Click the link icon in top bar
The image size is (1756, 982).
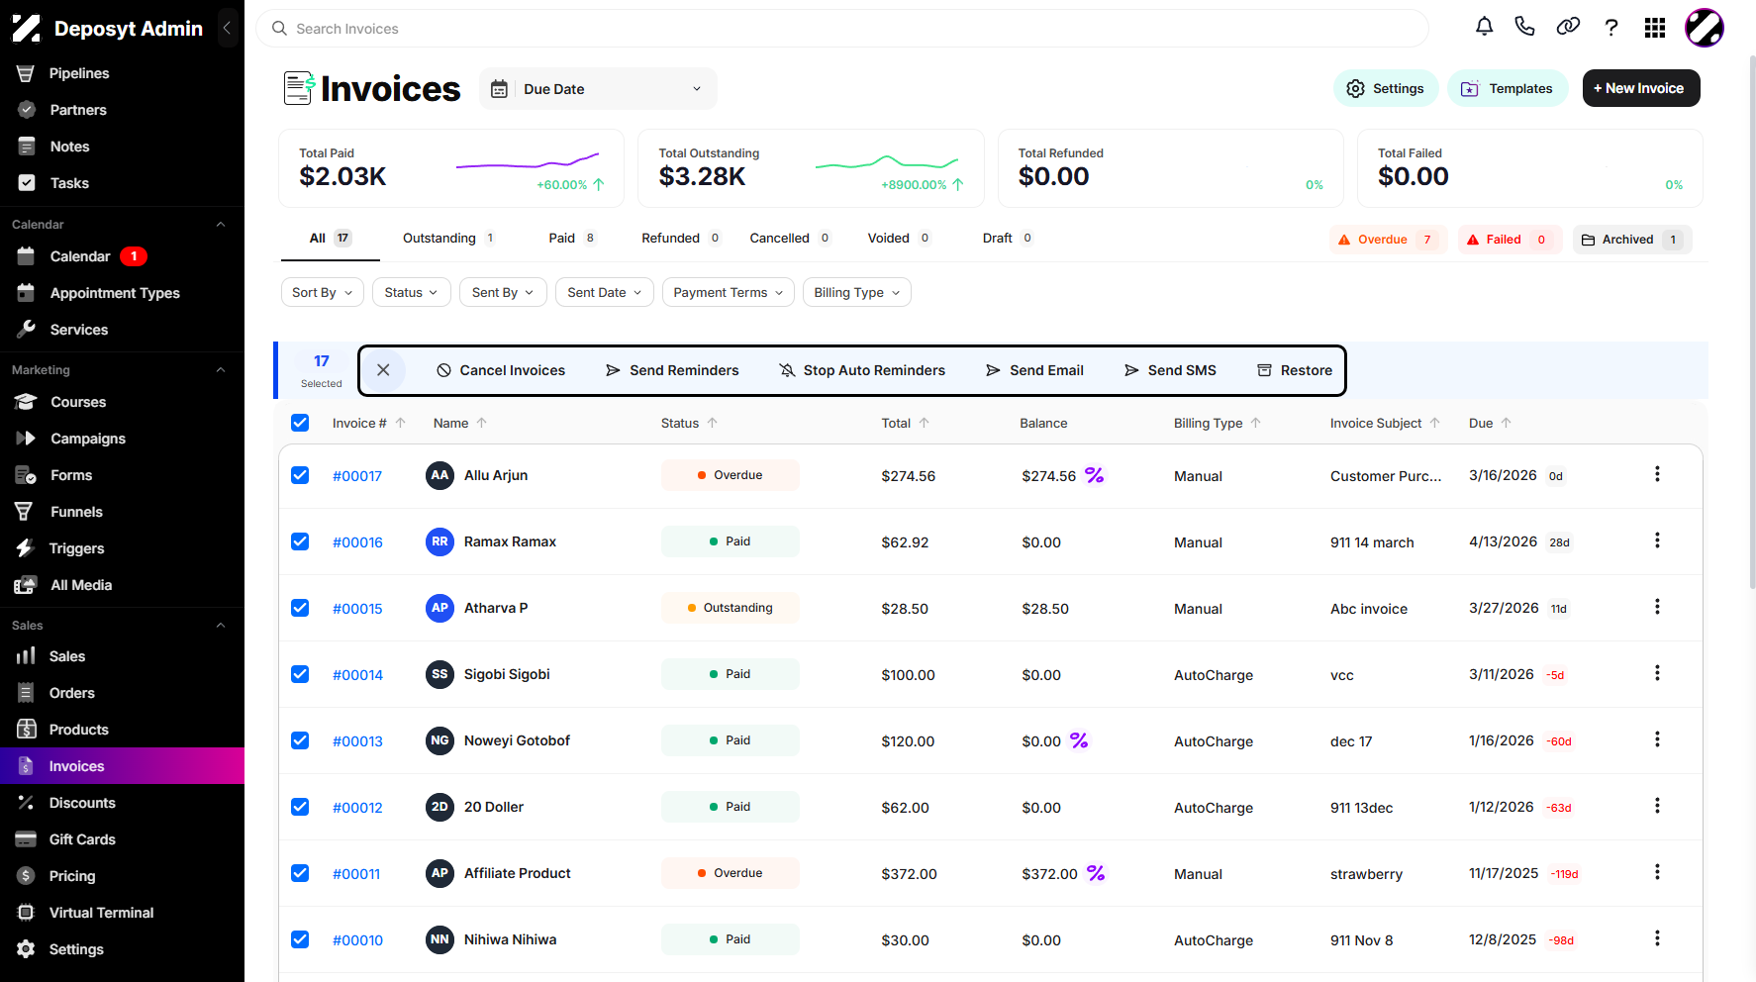click(1568, 27)
